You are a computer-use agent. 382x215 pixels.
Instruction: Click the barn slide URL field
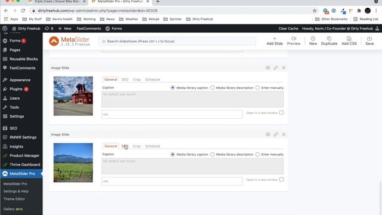[172, 114]
